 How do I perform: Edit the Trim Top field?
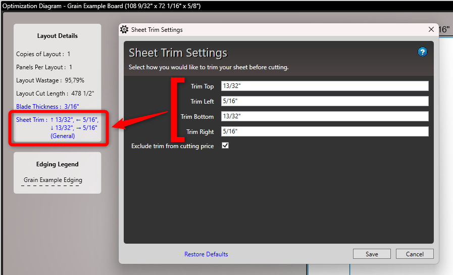(x=325, y=86)
